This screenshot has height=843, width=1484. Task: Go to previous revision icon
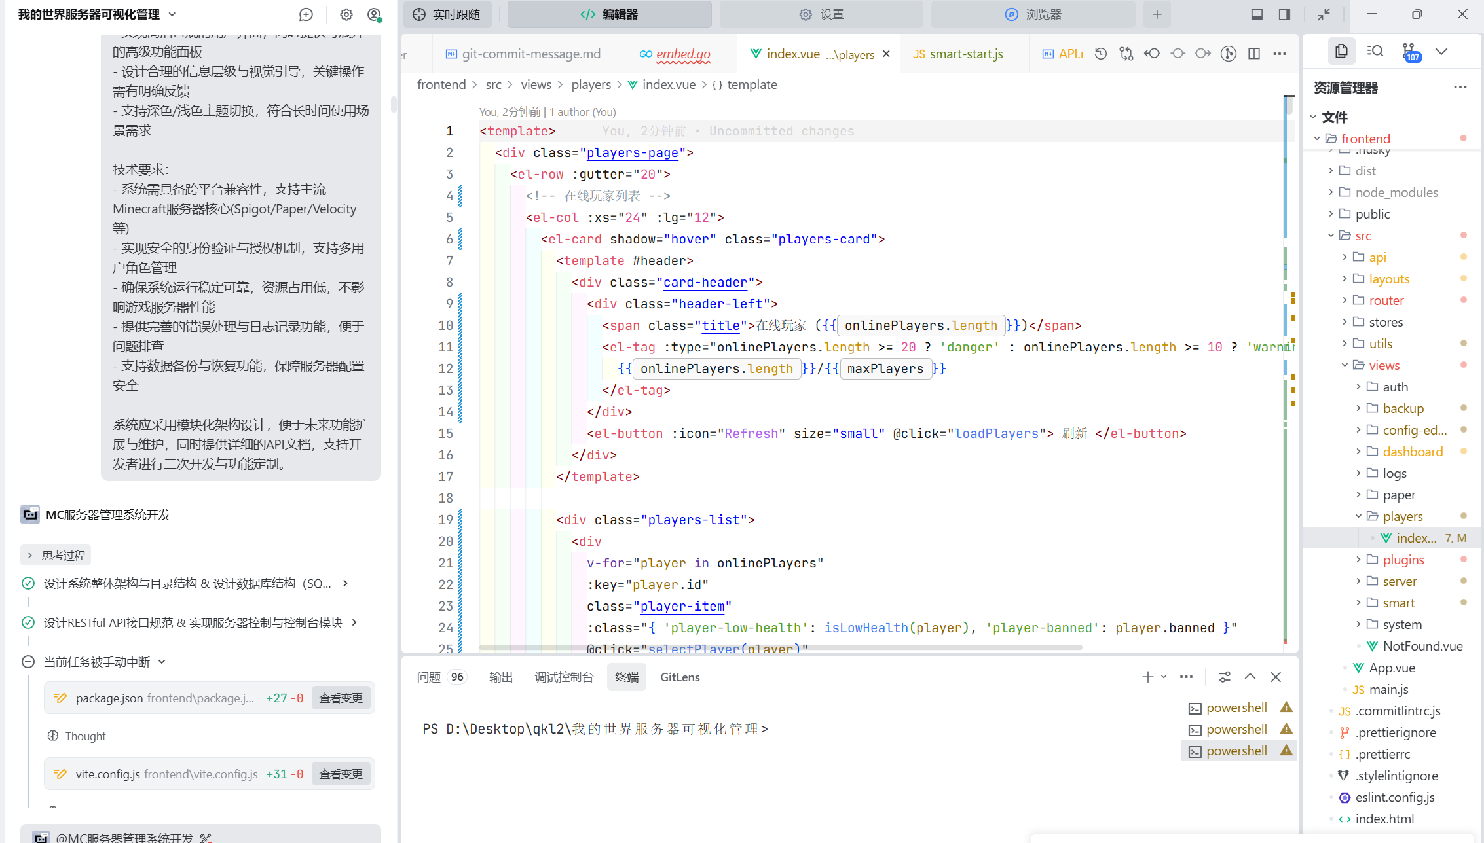click(x=1152, y=54)
